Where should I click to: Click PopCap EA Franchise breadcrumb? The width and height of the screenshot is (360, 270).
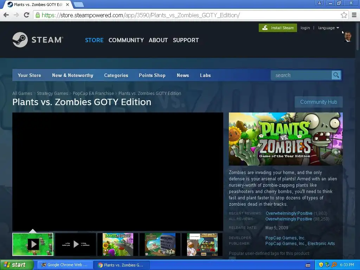tap(93, 93)
